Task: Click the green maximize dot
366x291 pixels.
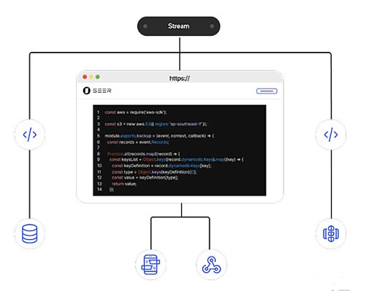Action: [x=98, y=77]
